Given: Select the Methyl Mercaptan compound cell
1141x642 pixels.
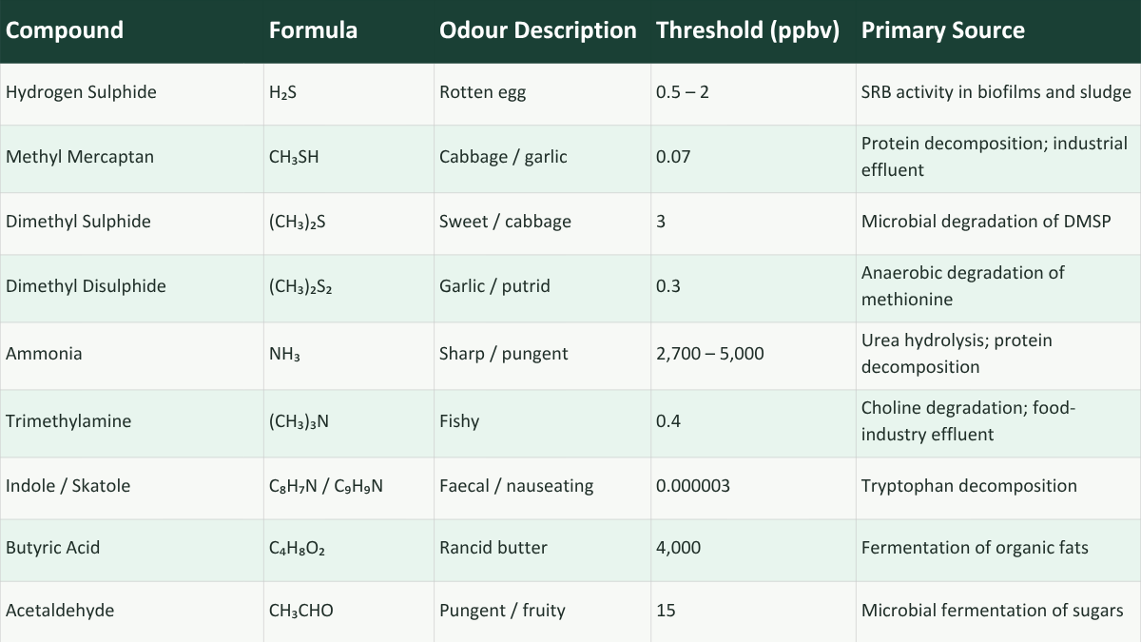Looking at the screenshot, I should [79, 157].
